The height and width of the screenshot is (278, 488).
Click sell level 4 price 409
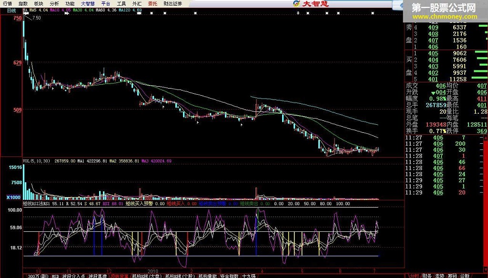coord(433,27)
